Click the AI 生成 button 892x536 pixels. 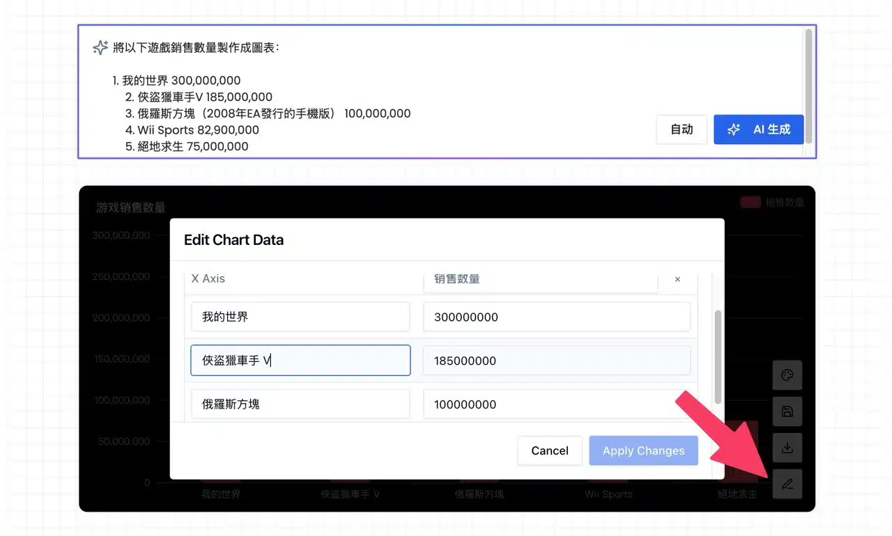click(x=758, y=129)
